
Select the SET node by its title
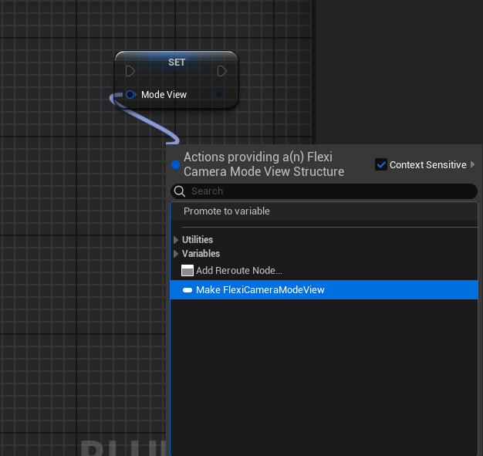coord(177,62)
